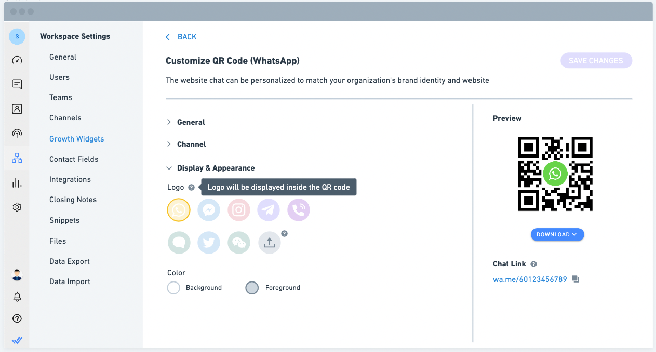This screenshot has width=656, height=352.
Task: Click the Logo help question mark icon
Action: [191, 187]
